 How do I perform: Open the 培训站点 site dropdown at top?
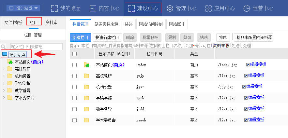(23, 8)
